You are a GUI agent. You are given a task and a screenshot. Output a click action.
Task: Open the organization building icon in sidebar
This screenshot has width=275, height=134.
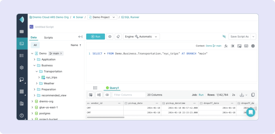pyautogui.click(x=22, y=104)
